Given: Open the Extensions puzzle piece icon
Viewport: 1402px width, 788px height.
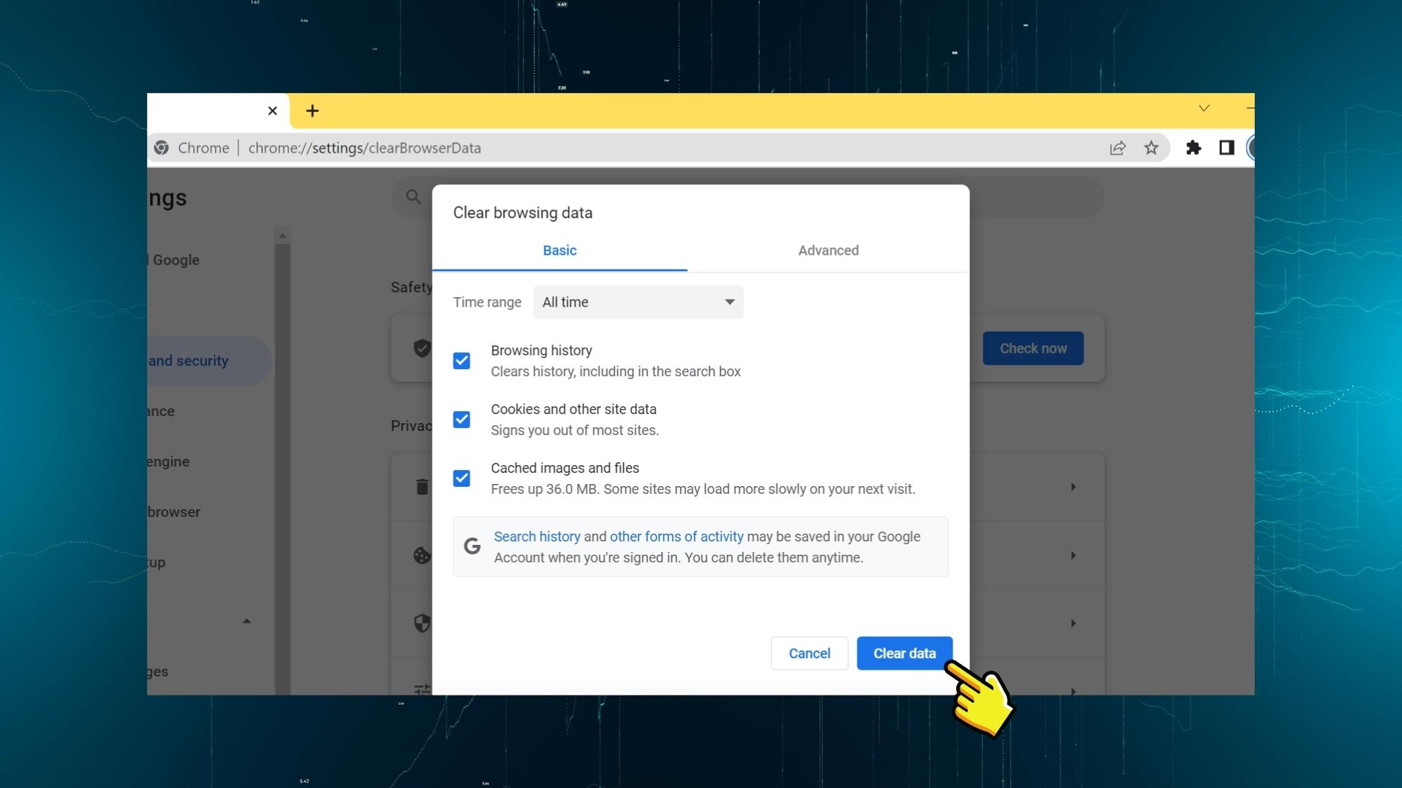Looking at the screenshot, I should [x=1193, y=148].
